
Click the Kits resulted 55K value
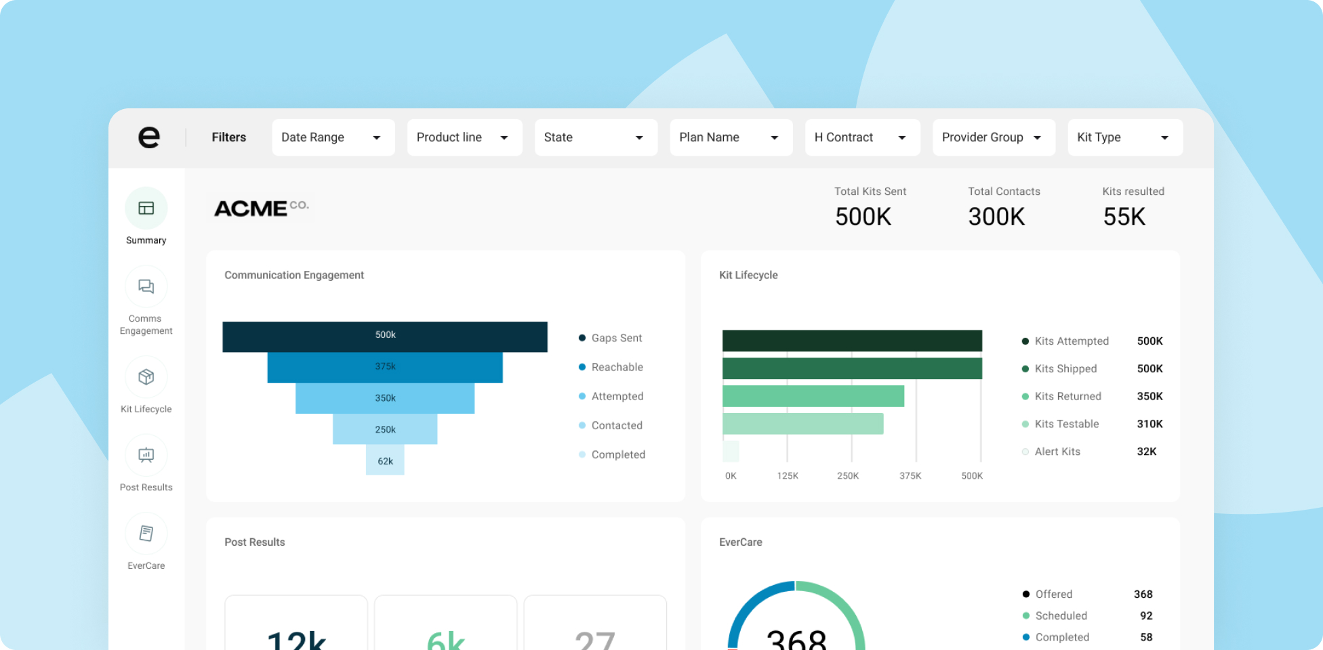coord(1124,217)
